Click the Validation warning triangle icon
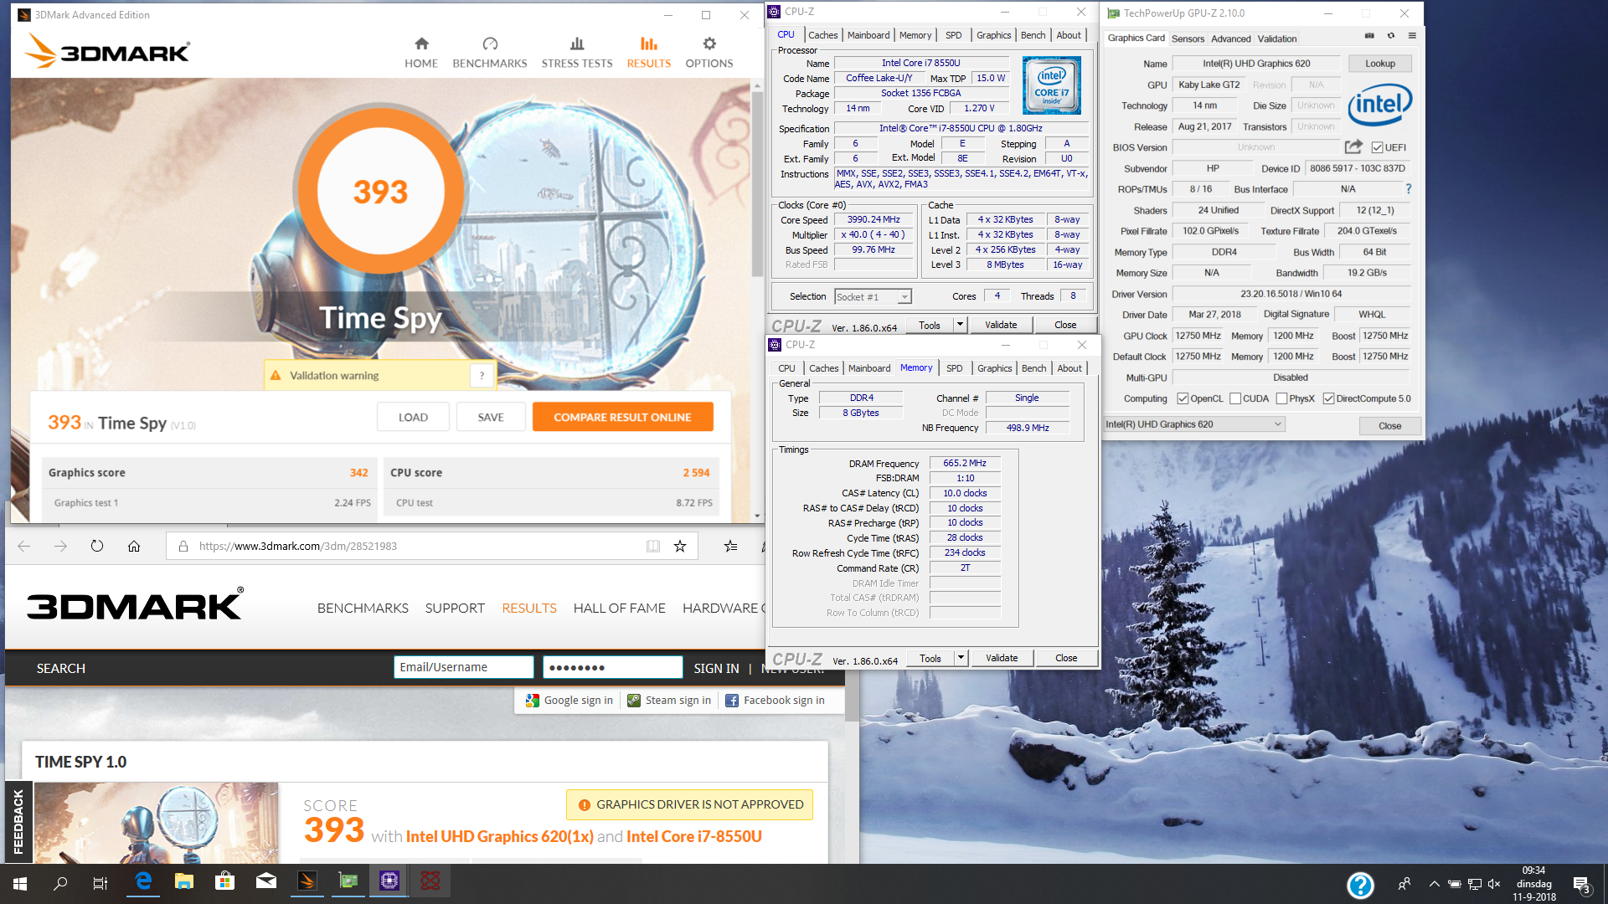 coord(276,376)
